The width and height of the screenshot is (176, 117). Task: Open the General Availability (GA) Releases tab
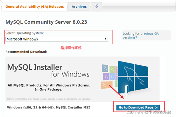tap(35, 7)
